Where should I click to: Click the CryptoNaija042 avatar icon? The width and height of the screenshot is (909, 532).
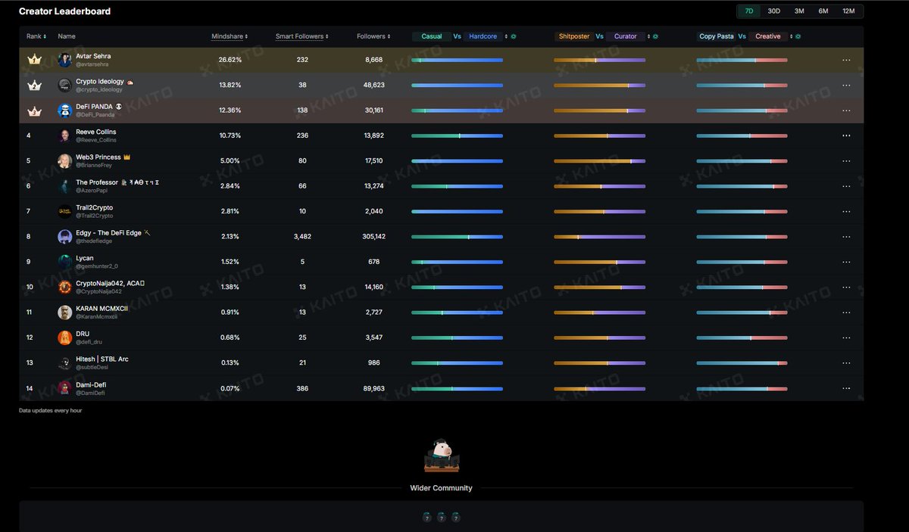pyautogui.click(x=64, y=288)
